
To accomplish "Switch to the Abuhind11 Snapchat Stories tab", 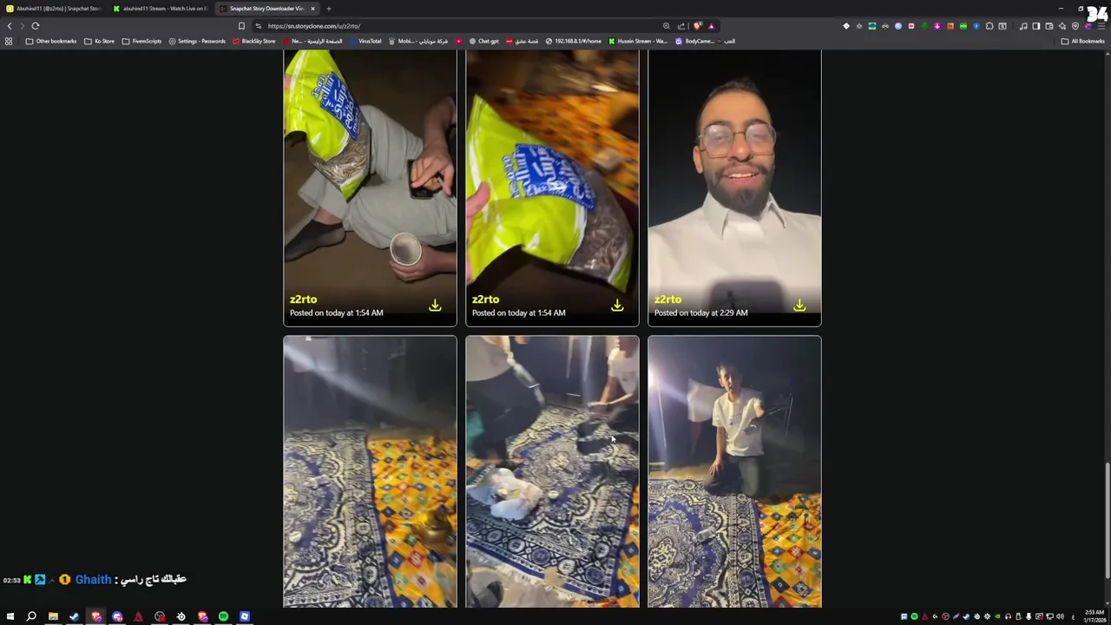I will (x=54, y=9).
